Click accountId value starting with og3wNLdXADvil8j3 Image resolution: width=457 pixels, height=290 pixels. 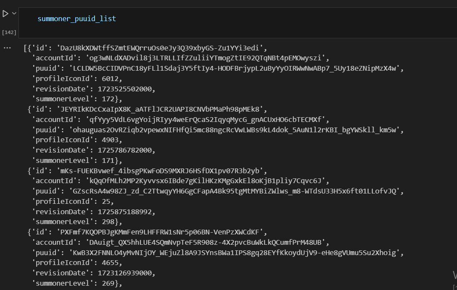pos(205,58)
